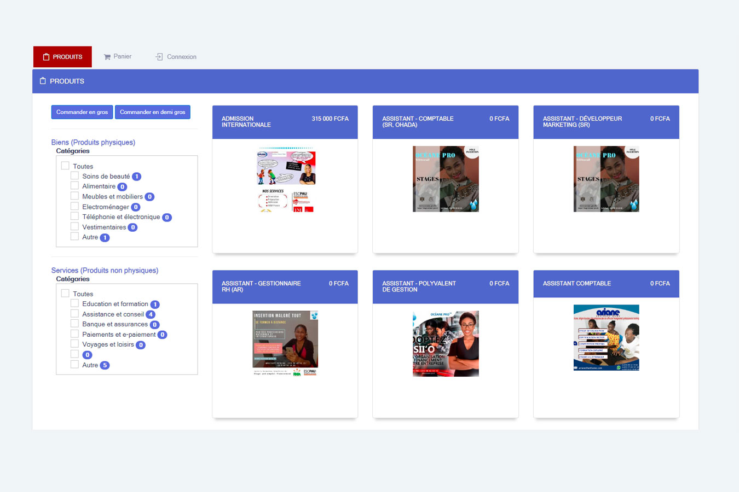Go to the Connexion tab

176,57
